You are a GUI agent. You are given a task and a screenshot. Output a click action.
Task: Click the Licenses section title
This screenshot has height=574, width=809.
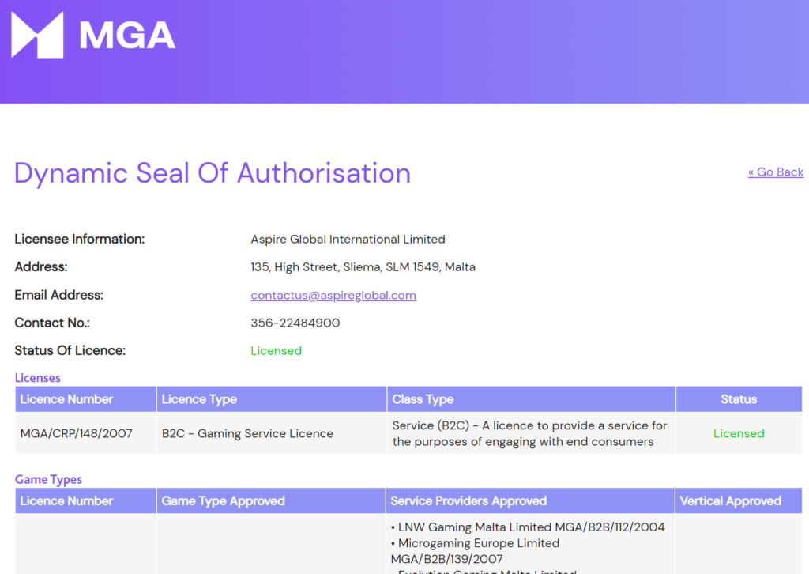(38, 378)
